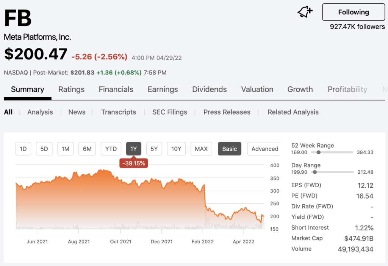Switch to Advanced chart mode
The width and height of the screenshot is (388, 266).
(264, 149)
